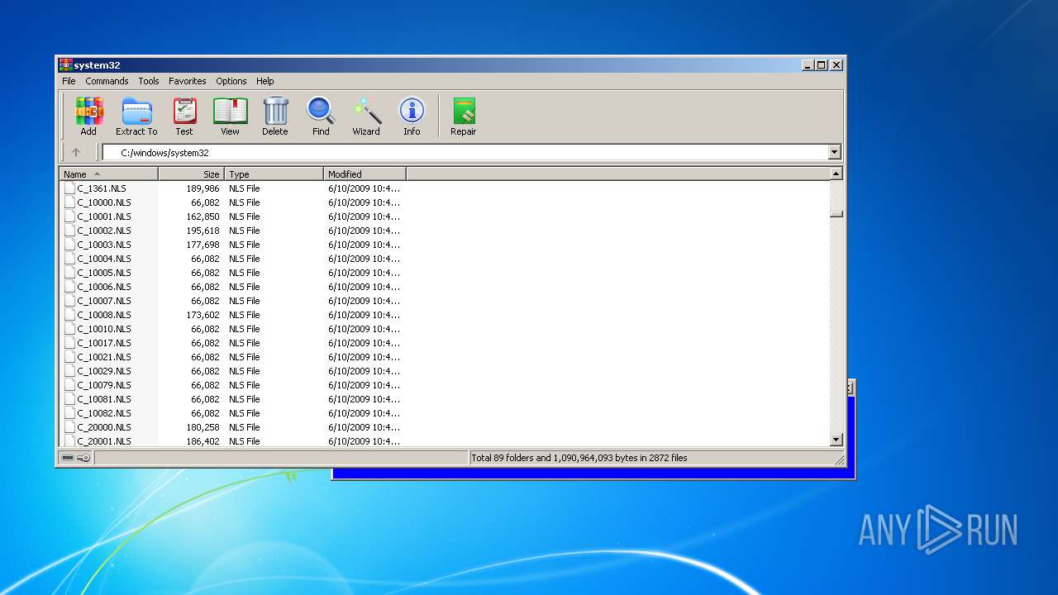The image size is (1058, 595).
Task: Select file C_10079.NLS
Action: 103,385
